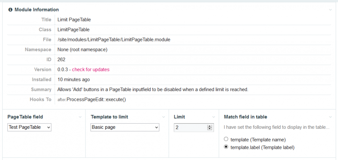338x160 pixels.
Task: Open the Template to limit dropdown
Action: (125, 127)
